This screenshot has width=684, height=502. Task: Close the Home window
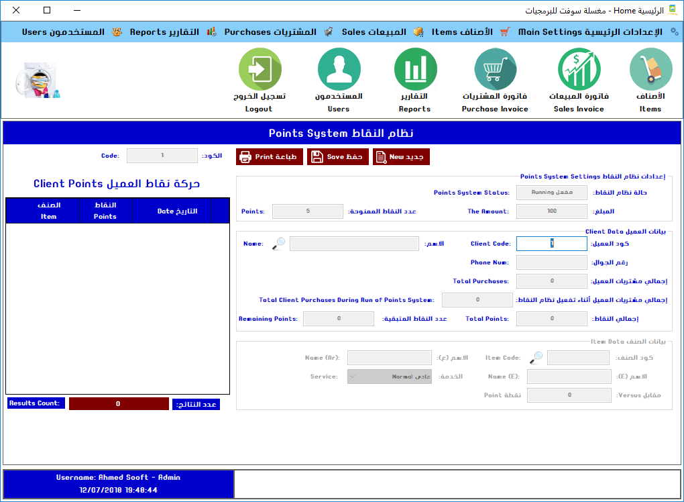(x=16, y=10)
